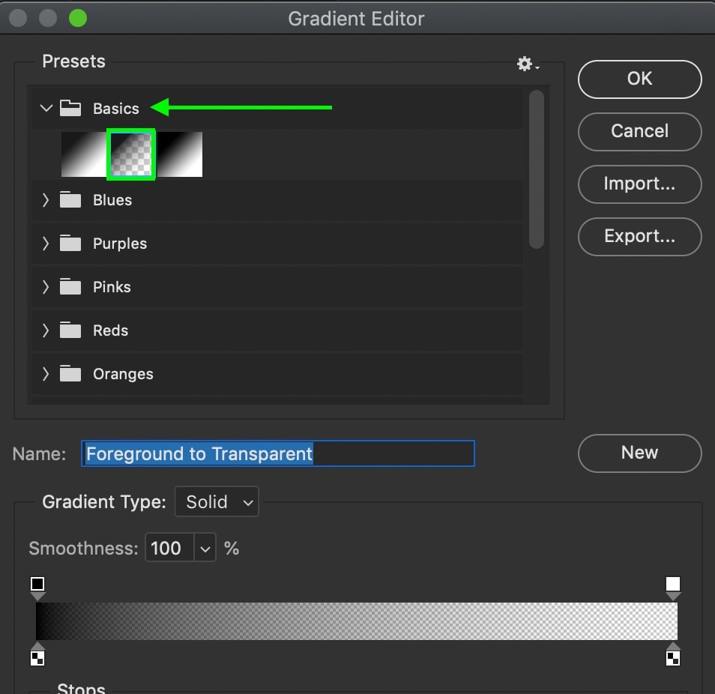
Task: Click the Reds folder icon
Action: (x=70, y=330)
